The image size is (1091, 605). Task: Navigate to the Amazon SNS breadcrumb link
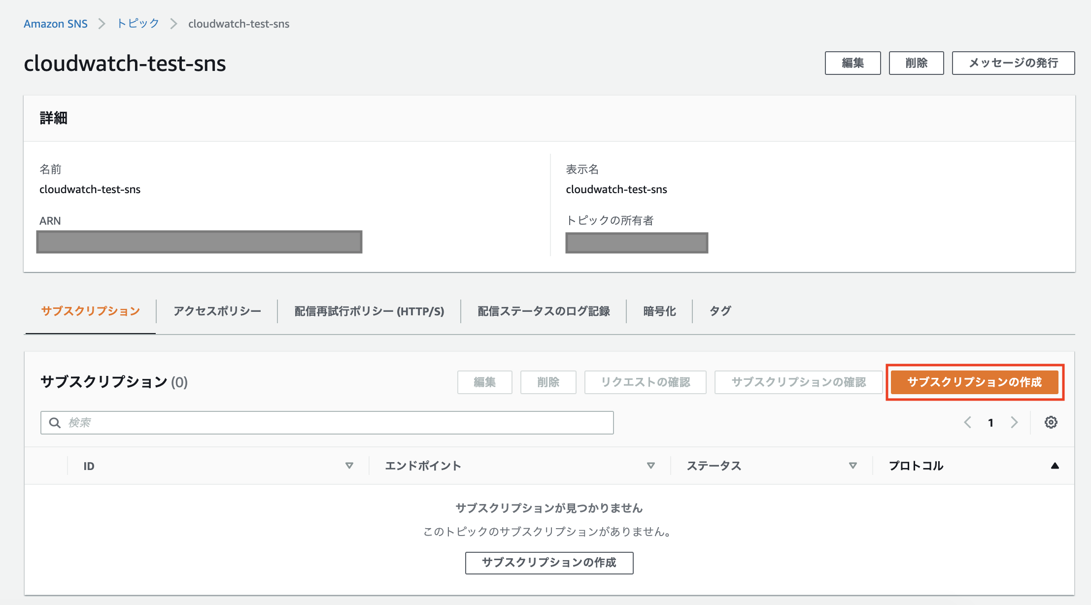click(56, 23)
